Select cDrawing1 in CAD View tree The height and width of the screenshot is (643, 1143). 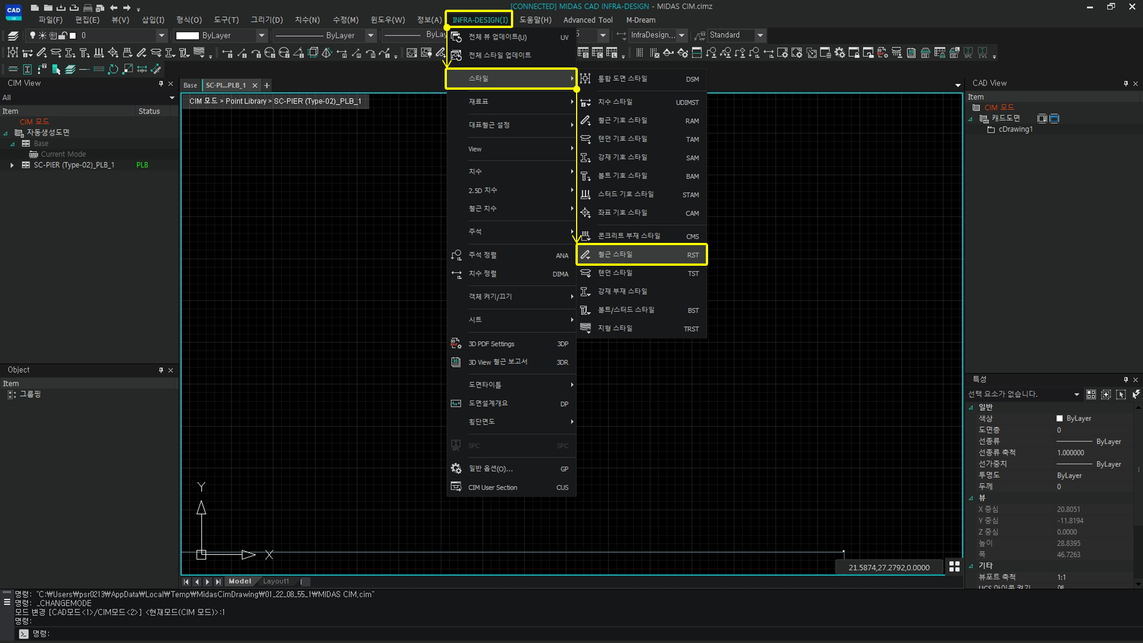click(1015, 130)
